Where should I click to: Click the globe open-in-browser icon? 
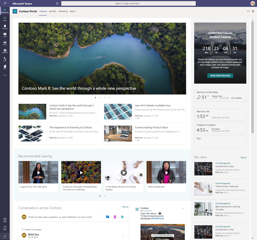(253, 11)
